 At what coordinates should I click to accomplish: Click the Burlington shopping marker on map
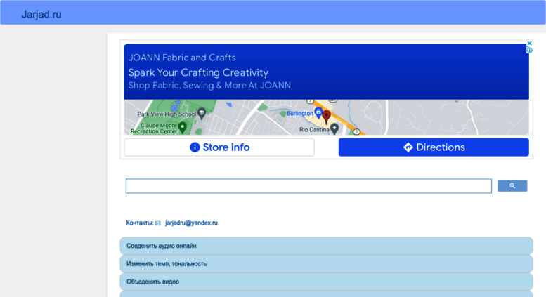[318, 112]
